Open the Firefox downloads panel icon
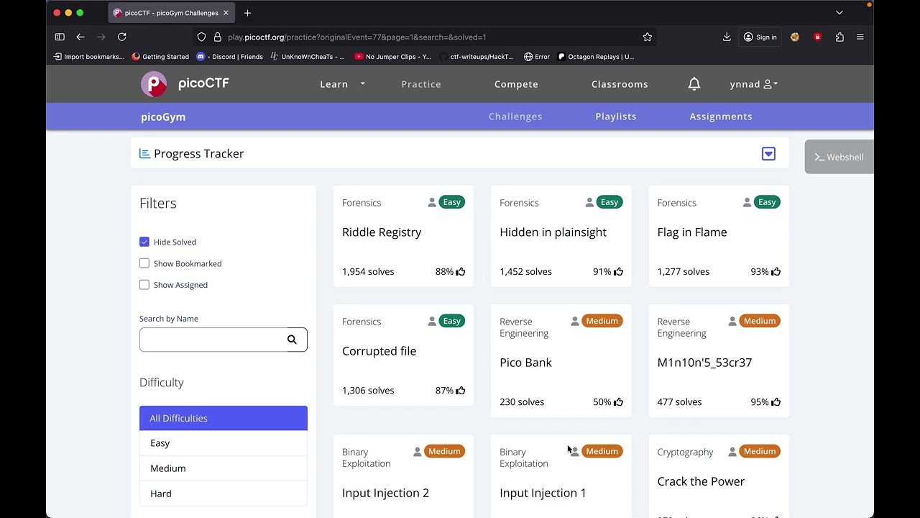920x518 pixels. point(727,37)
